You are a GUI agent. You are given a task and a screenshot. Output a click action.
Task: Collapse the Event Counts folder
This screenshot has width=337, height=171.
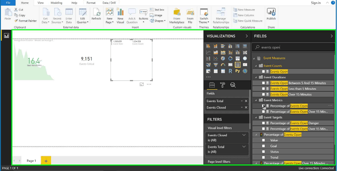click(x=256, y=66)
